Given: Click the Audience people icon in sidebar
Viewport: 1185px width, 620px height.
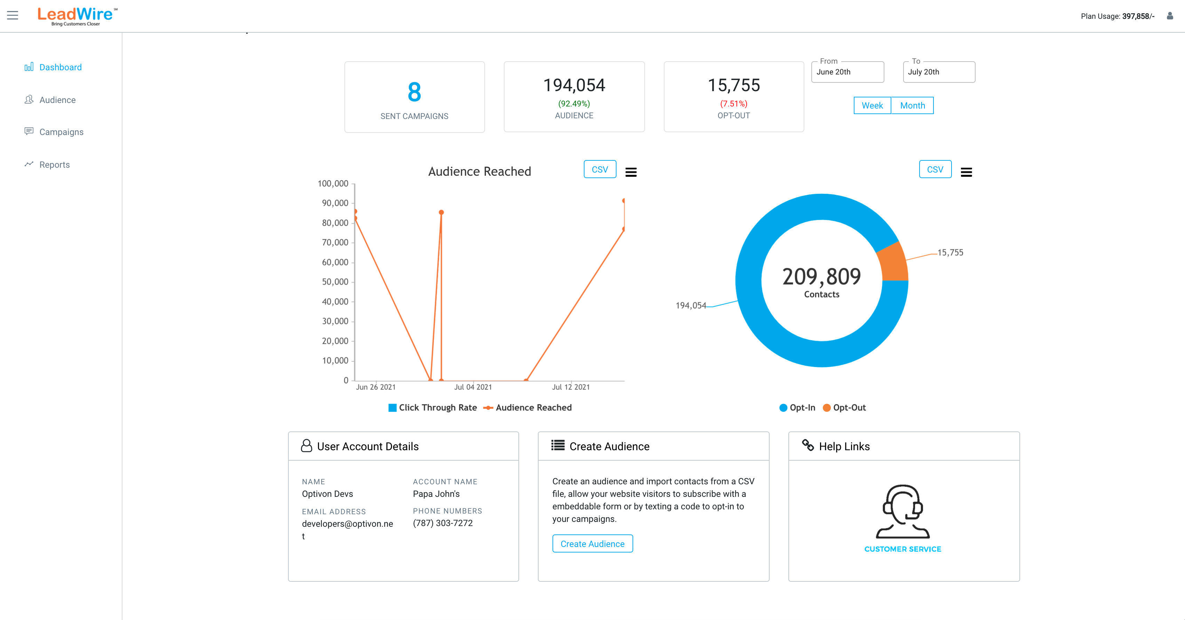Looking at the screenshot, I should pyautogui.click(x=29, y=100).
